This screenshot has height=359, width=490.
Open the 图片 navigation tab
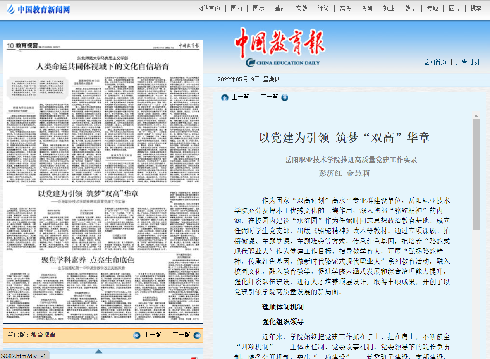click(454, 8)
